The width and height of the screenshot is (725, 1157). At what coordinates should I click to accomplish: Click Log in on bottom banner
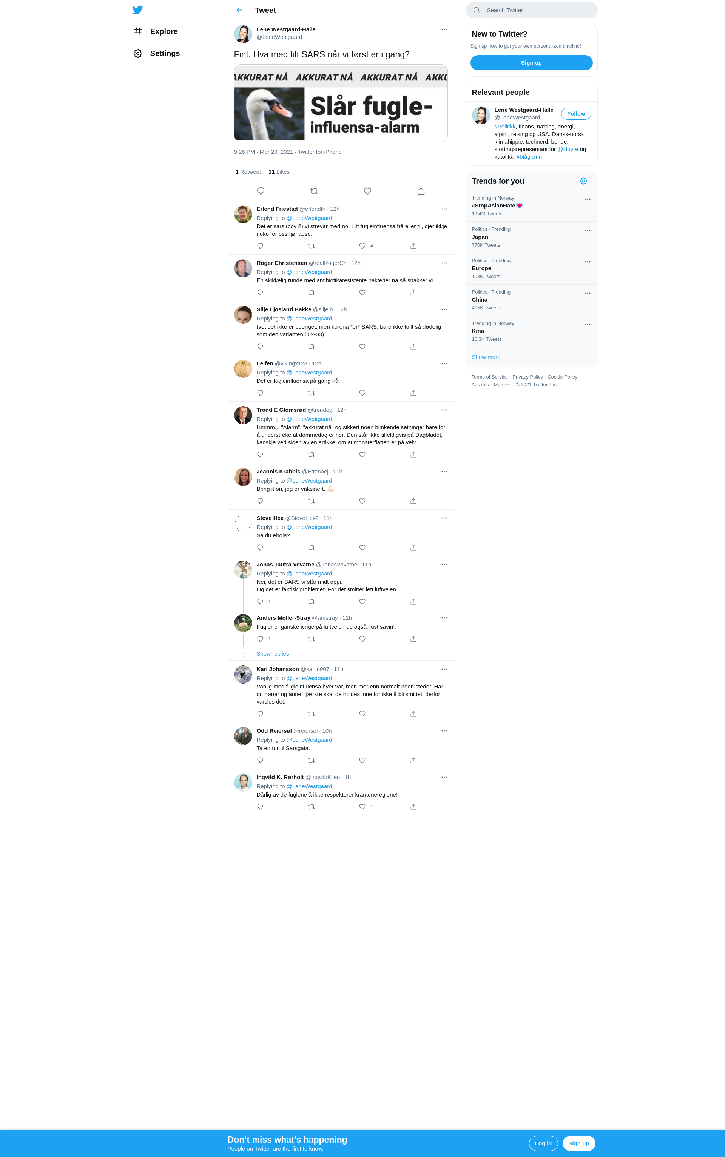coord(543,1143)
